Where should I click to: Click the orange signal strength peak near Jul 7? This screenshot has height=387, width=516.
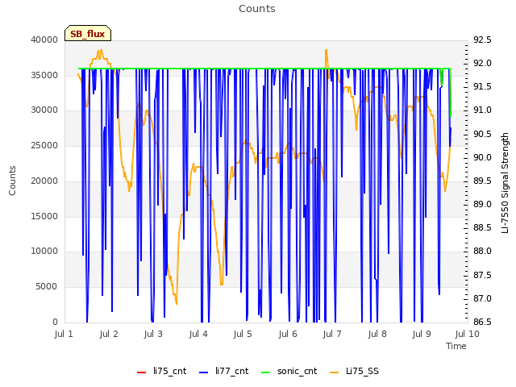(x=326, y=51)
